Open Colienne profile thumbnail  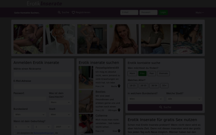pyautogui.click(x=86, y=124)
